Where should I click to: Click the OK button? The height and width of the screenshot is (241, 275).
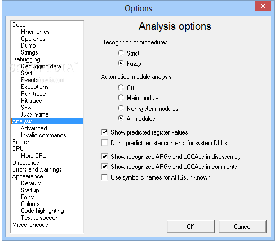pos(191,227)
